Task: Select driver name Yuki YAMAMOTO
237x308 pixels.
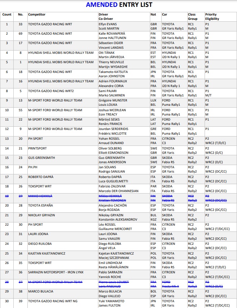Action: [x=111, y=301]
